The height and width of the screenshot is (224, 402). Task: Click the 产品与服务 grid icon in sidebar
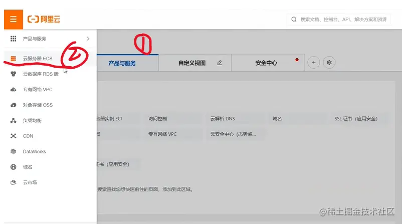tap(13, 39)
